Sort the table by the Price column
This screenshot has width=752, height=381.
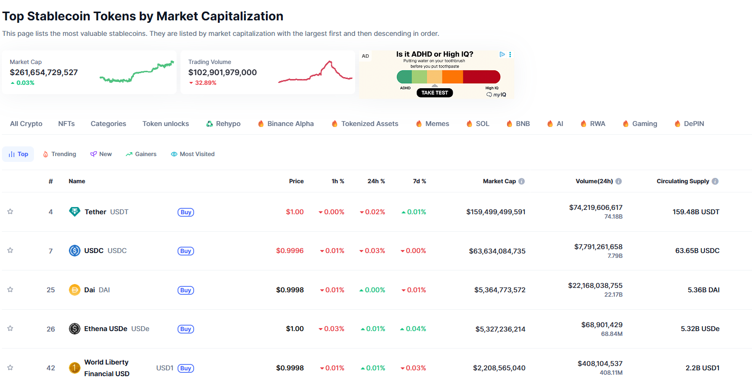tap(296, 181)
